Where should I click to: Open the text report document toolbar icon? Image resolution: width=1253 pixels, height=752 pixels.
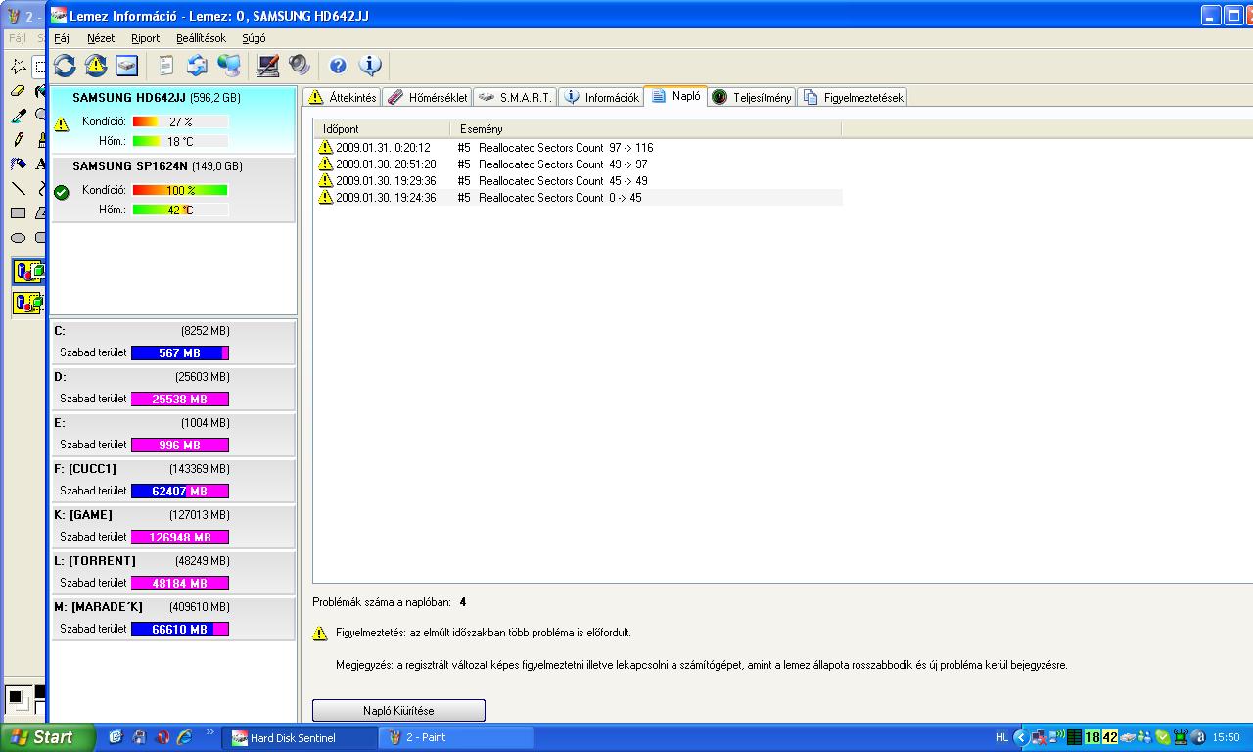(x=166, y=66)
